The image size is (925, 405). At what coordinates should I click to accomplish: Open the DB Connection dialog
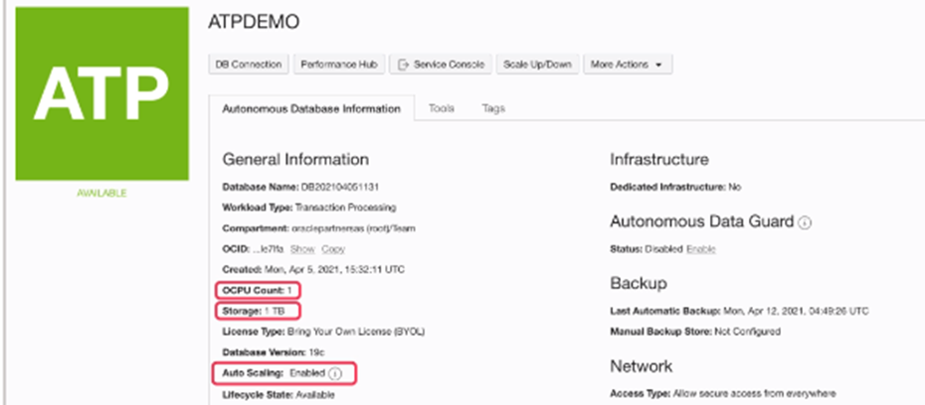(249, 65)
